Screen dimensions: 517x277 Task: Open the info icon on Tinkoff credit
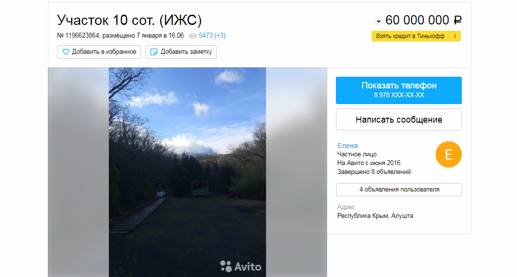(x=455, y=36)
